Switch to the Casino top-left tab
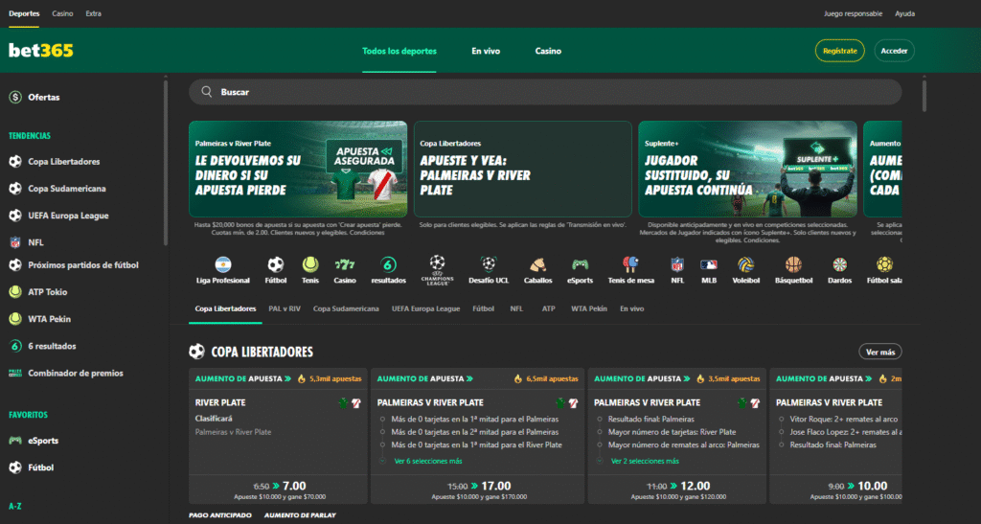Viewport: 981px width, 524px height. tap(62, 13)
